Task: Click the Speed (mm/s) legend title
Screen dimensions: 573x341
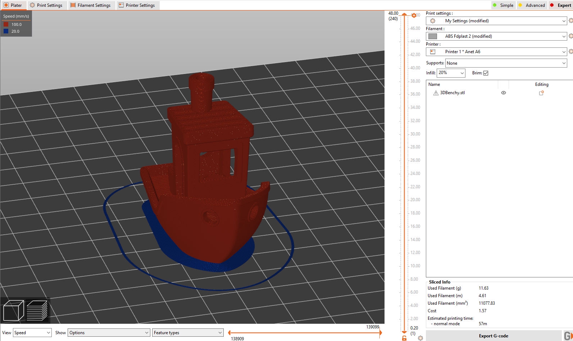Action: click(16, 16)
